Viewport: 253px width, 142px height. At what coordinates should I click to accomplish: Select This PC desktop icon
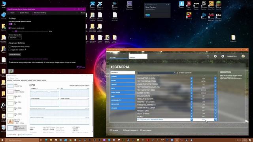4,5
